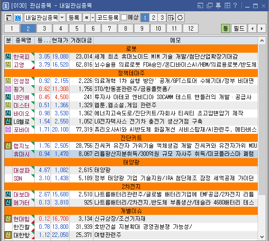This screenshot has height=241, width=269.
Task: Click the 코드등록 button
Action: click(108, 18)
